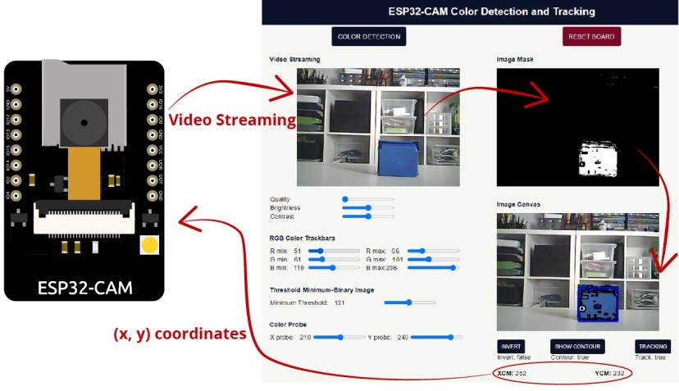Toggle the SHOW CONTOUR button

pyautogui.click(x=579, y=346)
